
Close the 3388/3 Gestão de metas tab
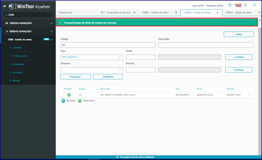(218, 13)
